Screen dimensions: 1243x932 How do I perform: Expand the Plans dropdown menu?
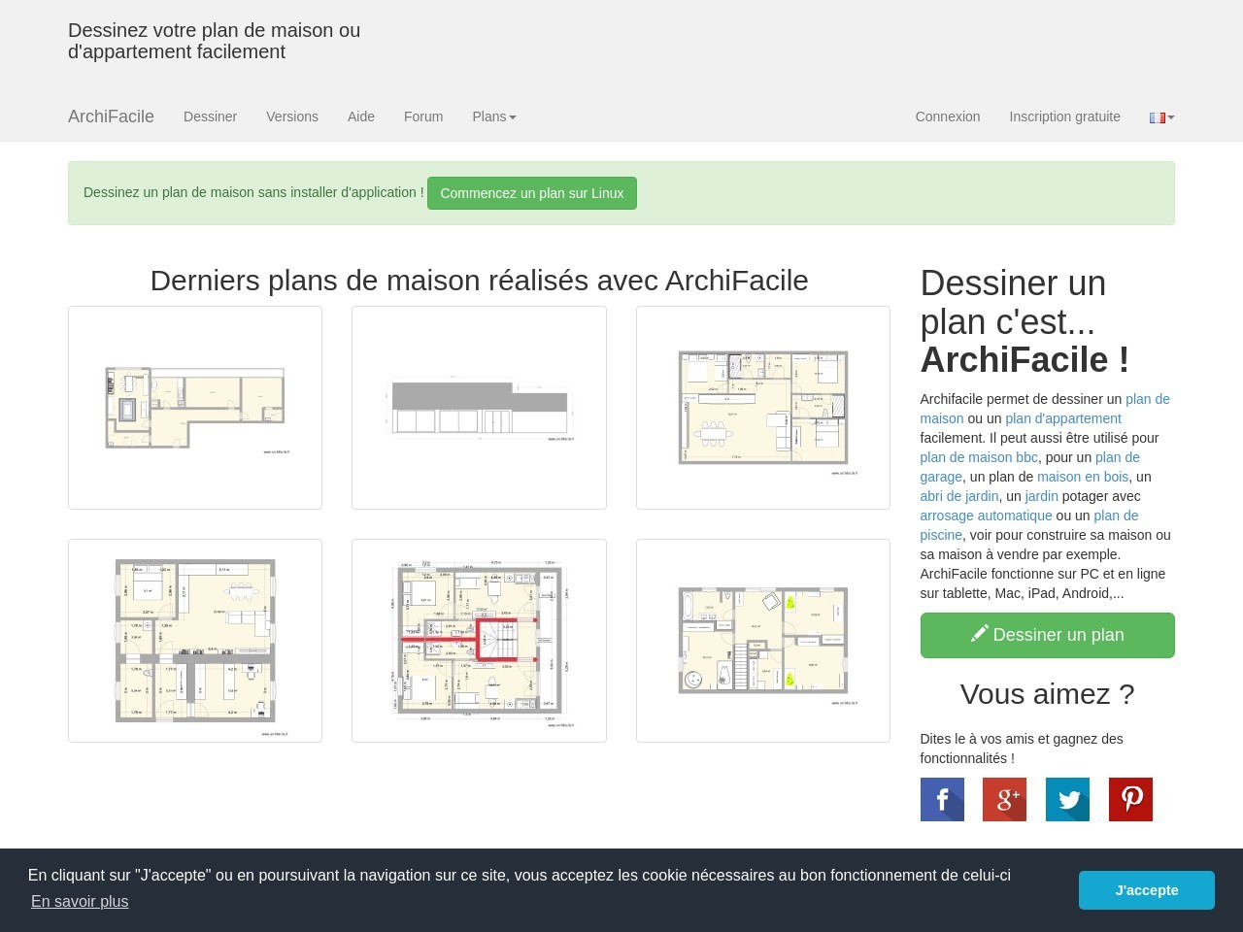click(x=494, y=116)
